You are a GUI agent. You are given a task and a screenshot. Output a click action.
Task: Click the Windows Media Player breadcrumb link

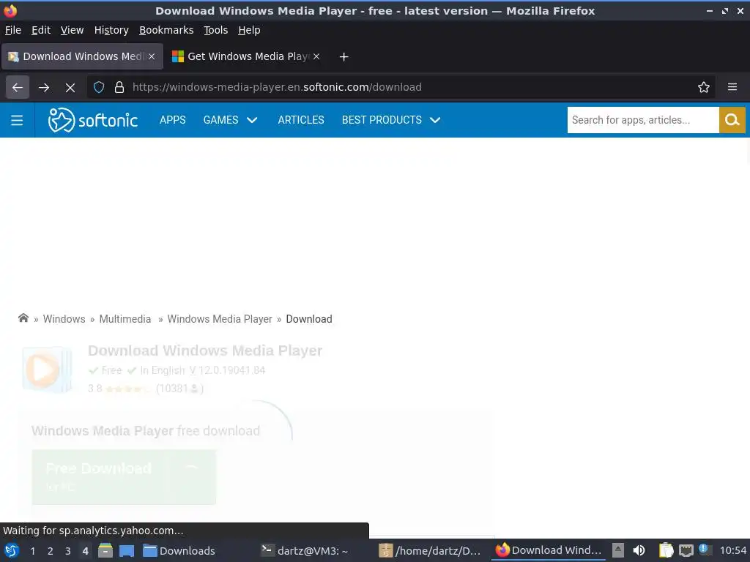(x=220, y=319)
